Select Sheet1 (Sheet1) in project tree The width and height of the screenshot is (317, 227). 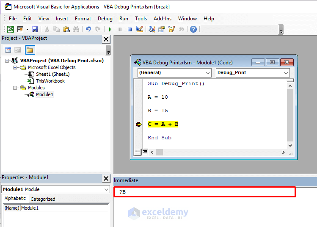(52, 74)
